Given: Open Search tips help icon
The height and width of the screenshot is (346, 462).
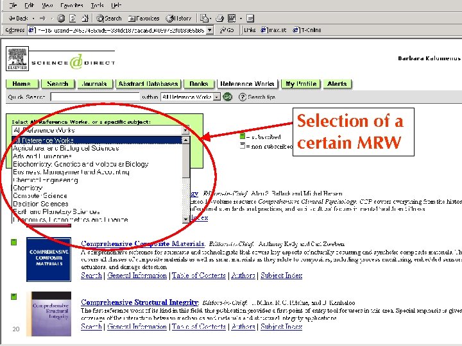Looking at the screenshot, I should pos(242,97).
